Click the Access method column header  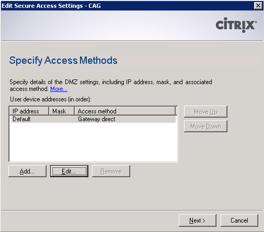125,111
